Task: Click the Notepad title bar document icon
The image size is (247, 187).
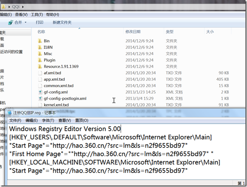Action: pyautogui.click(x=10, y=113)
